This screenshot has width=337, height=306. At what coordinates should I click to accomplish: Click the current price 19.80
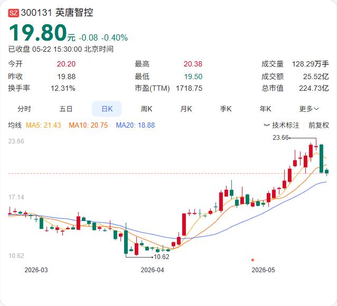[x=38, y=33]
